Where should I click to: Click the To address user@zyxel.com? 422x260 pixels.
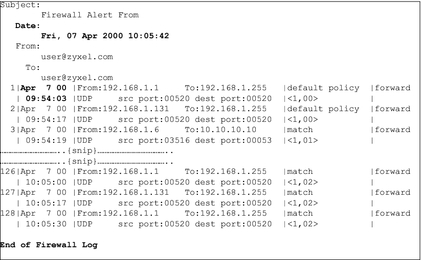(x=77, y=78)
